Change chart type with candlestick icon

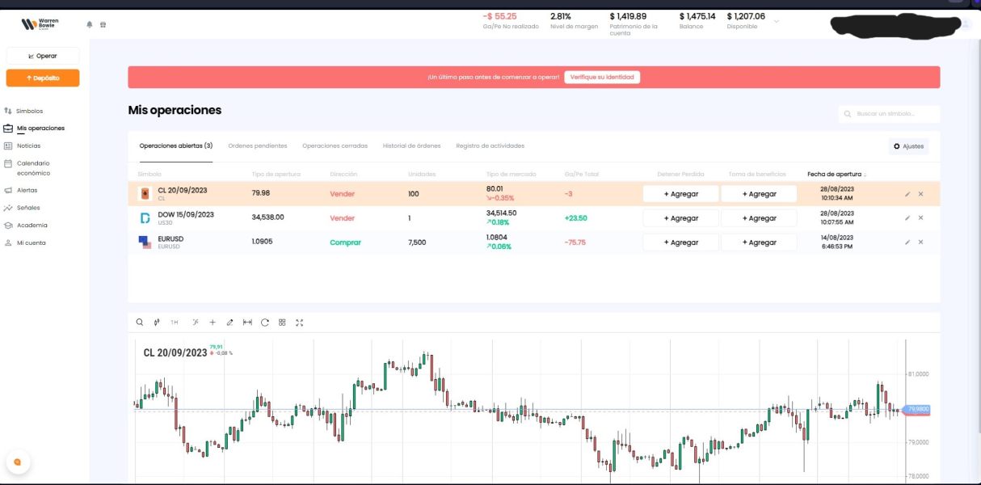pyautogui.click(x=157, y=323)
